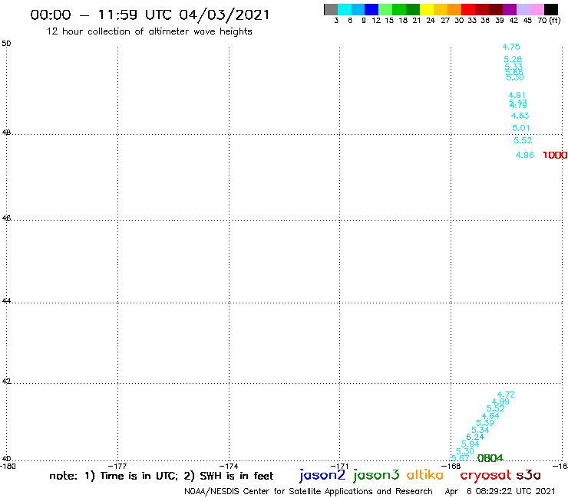This screenshot has height=498, width=568.
Task: Pick the purple swatch in the scale
Action: click(510, 9)
